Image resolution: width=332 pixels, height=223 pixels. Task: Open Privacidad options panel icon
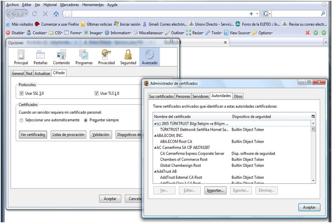(106, 57)
